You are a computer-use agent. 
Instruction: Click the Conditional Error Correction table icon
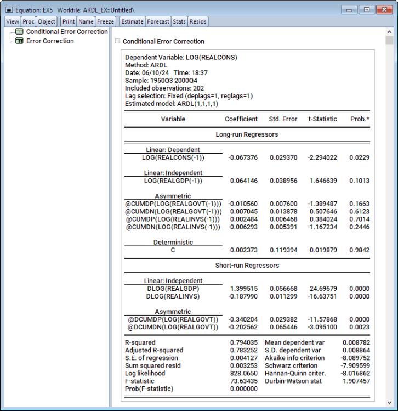[x=20, y=32]
